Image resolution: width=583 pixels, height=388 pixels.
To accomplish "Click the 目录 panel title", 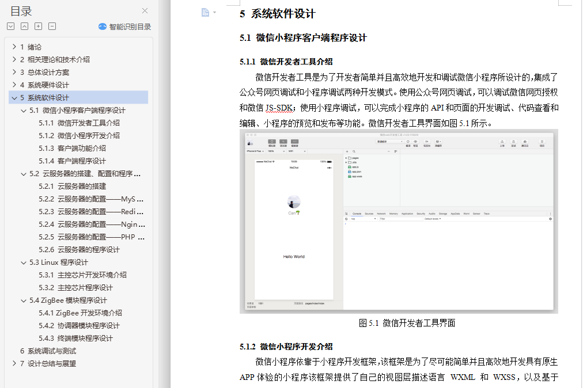I will [21, 11].
